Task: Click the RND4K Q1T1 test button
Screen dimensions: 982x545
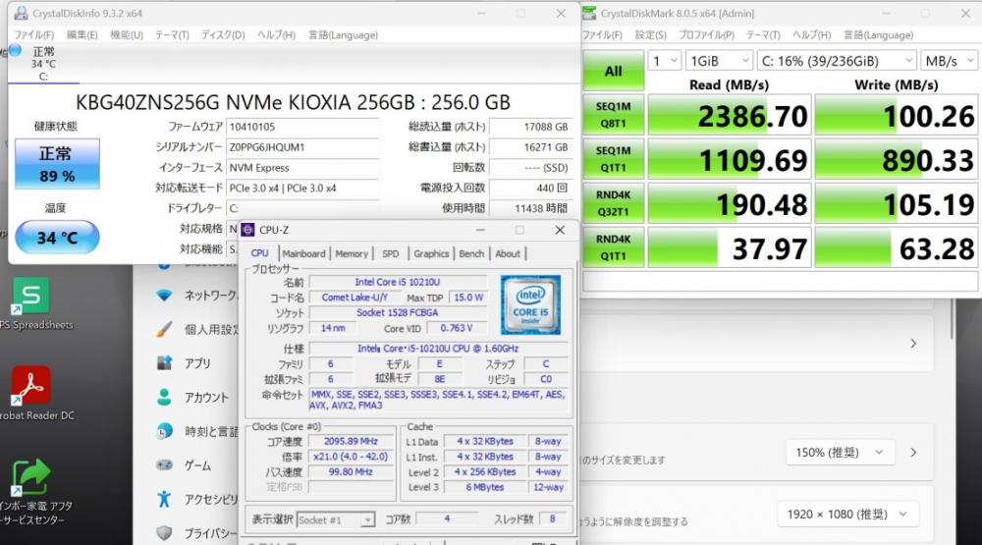Action: 613,247
